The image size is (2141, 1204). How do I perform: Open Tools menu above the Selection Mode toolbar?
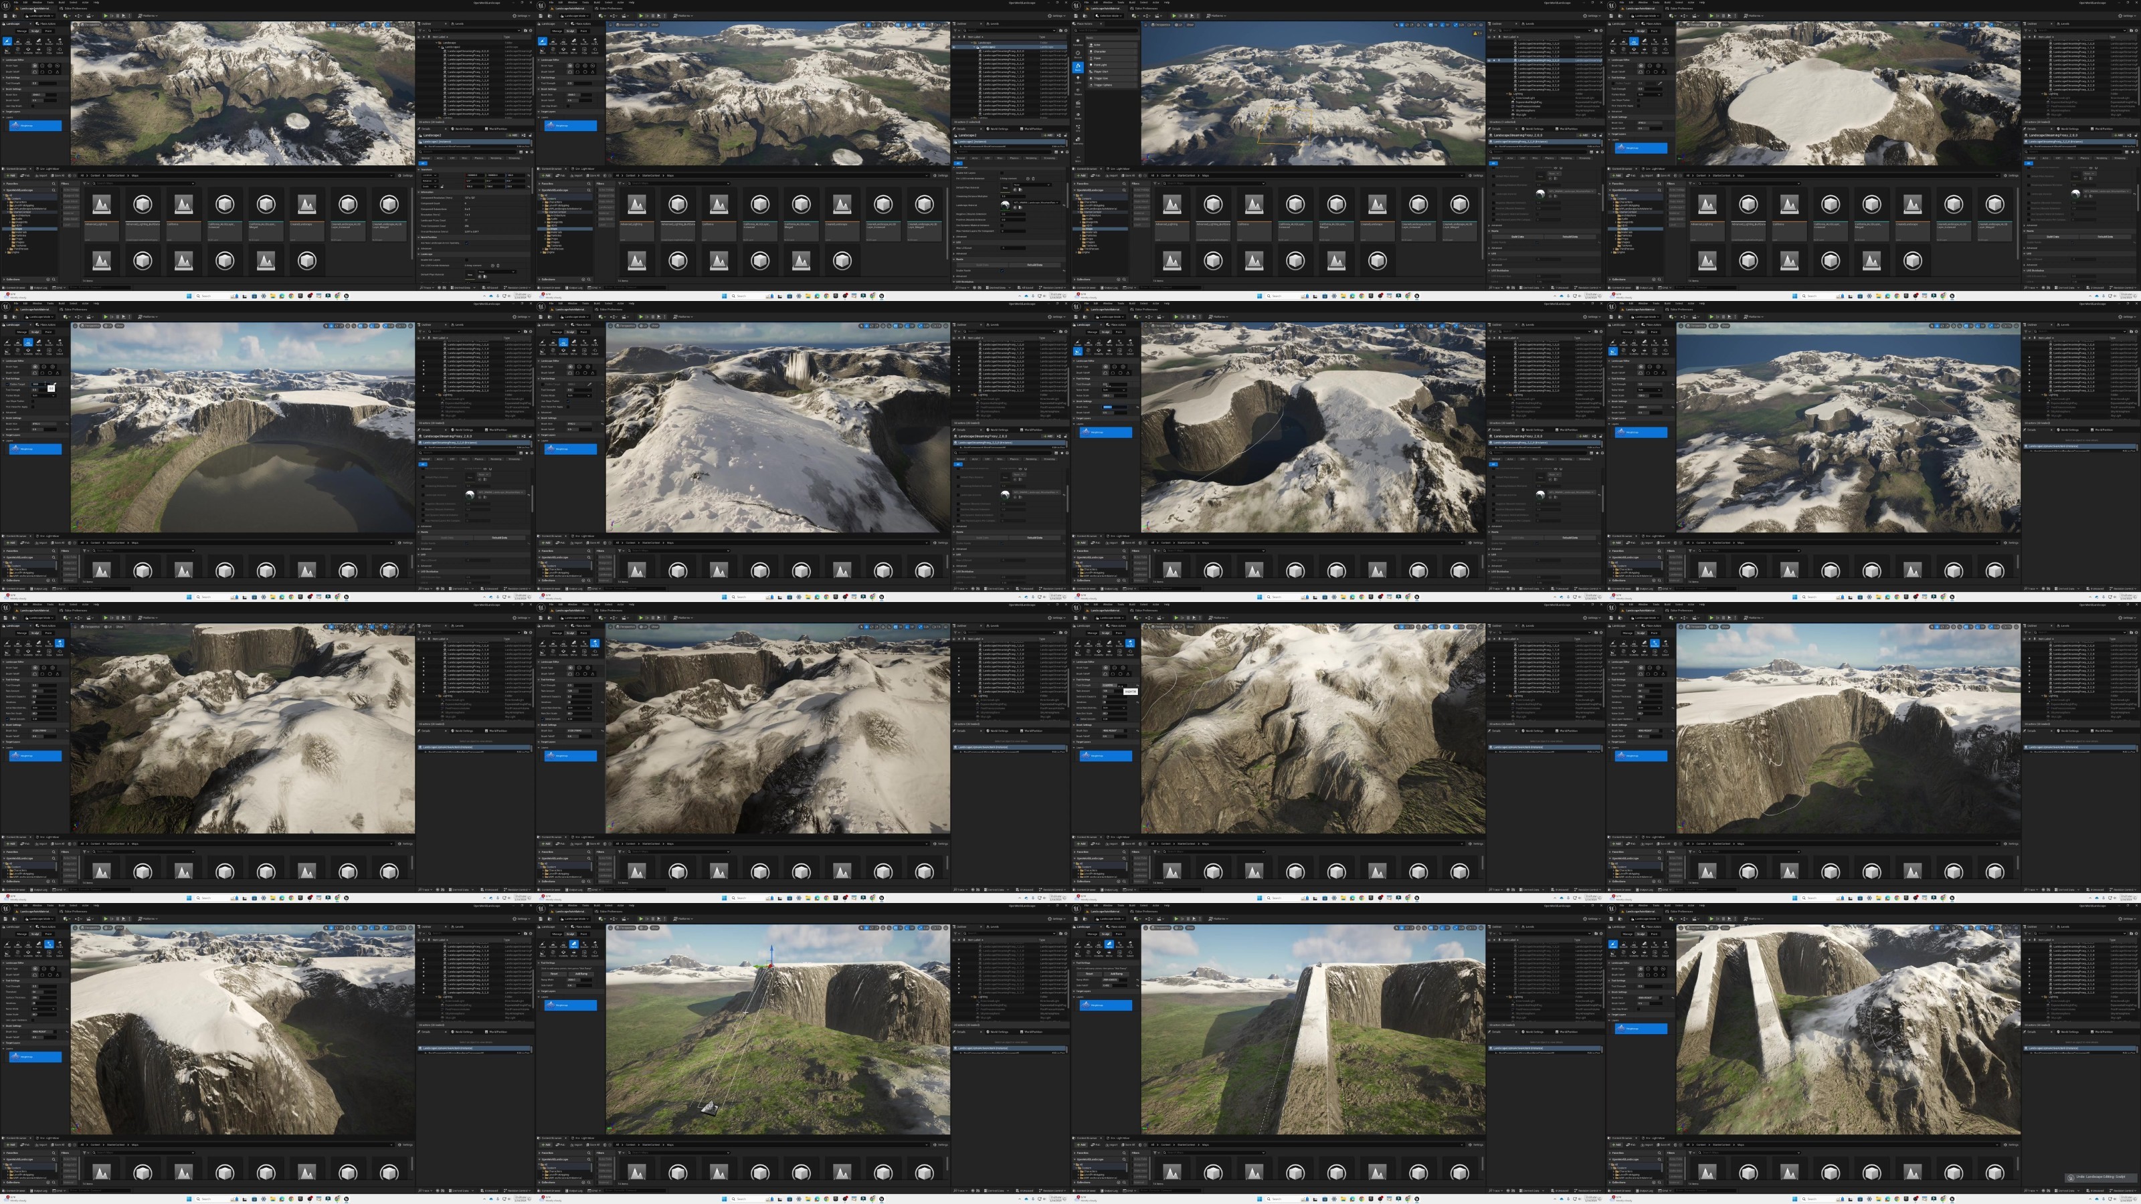(x=1121, y=3)
